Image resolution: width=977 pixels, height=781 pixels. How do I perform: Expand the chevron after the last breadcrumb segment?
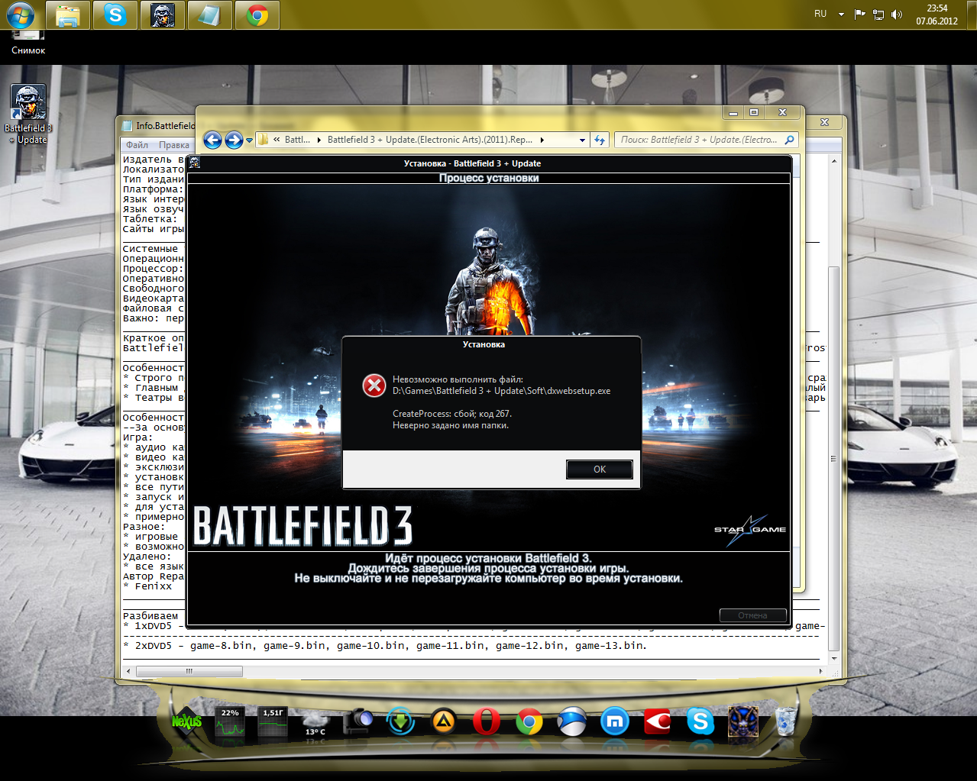(x=542, y=140)
